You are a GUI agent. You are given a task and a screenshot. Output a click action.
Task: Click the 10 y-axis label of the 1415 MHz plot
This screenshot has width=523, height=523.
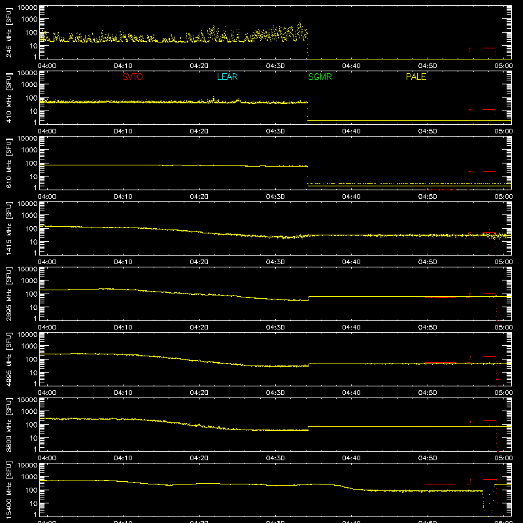coord(33,242)
